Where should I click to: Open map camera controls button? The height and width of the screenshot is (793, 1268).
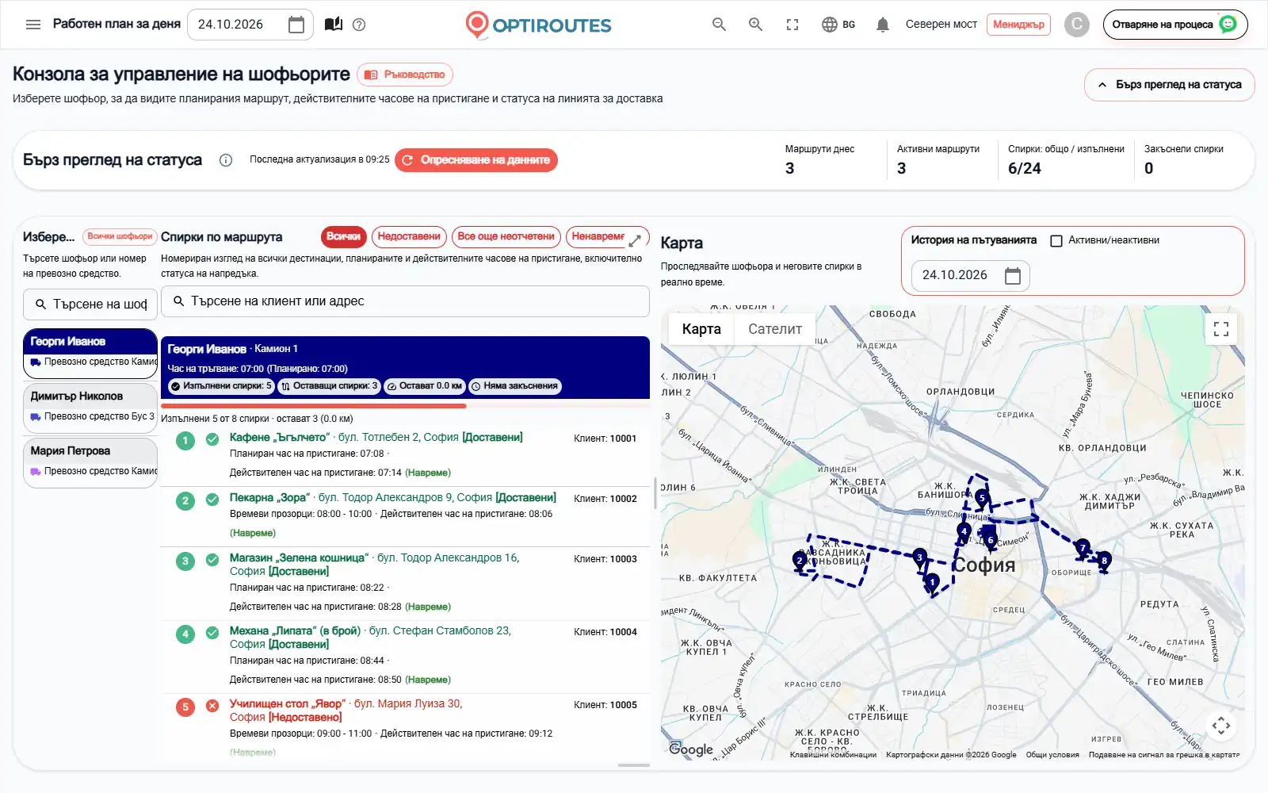1221,725
